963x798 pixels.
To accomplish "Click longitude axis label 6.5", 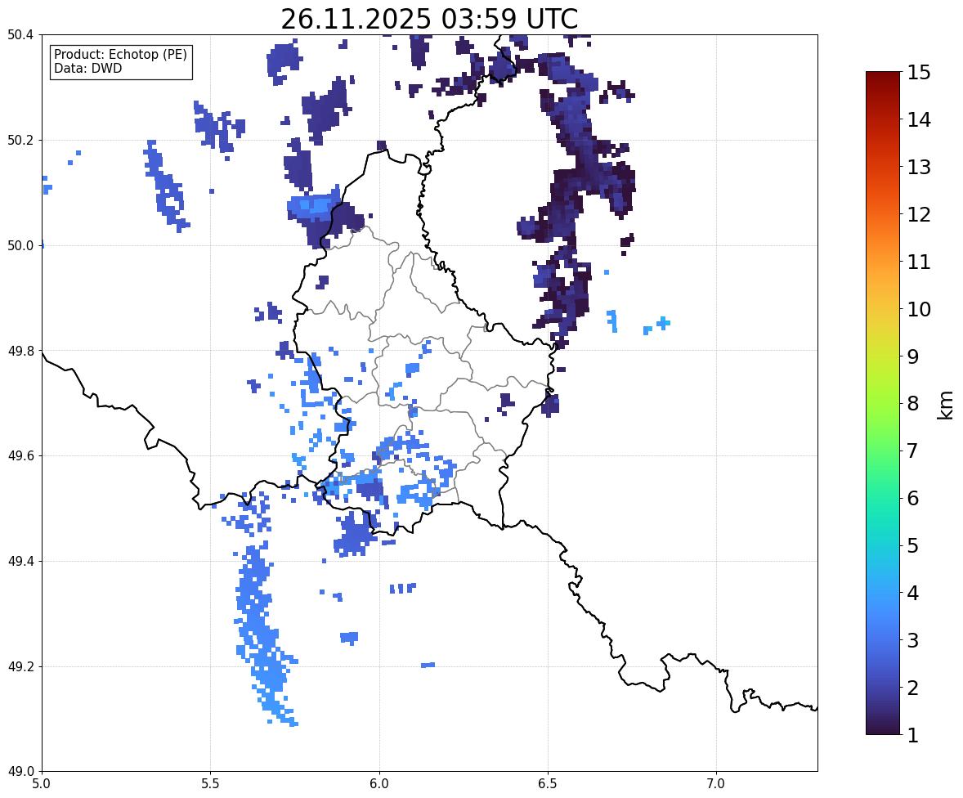I will click(x=548, y=784).
